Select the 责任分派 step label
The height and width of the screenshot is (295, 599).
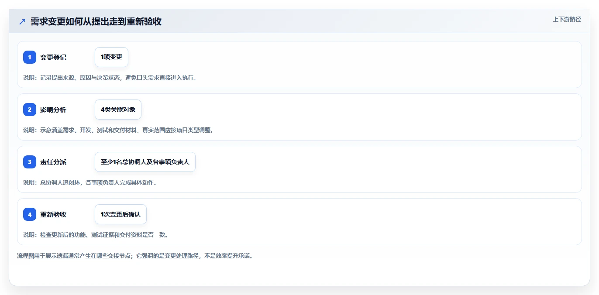click(x=53, y=162)
